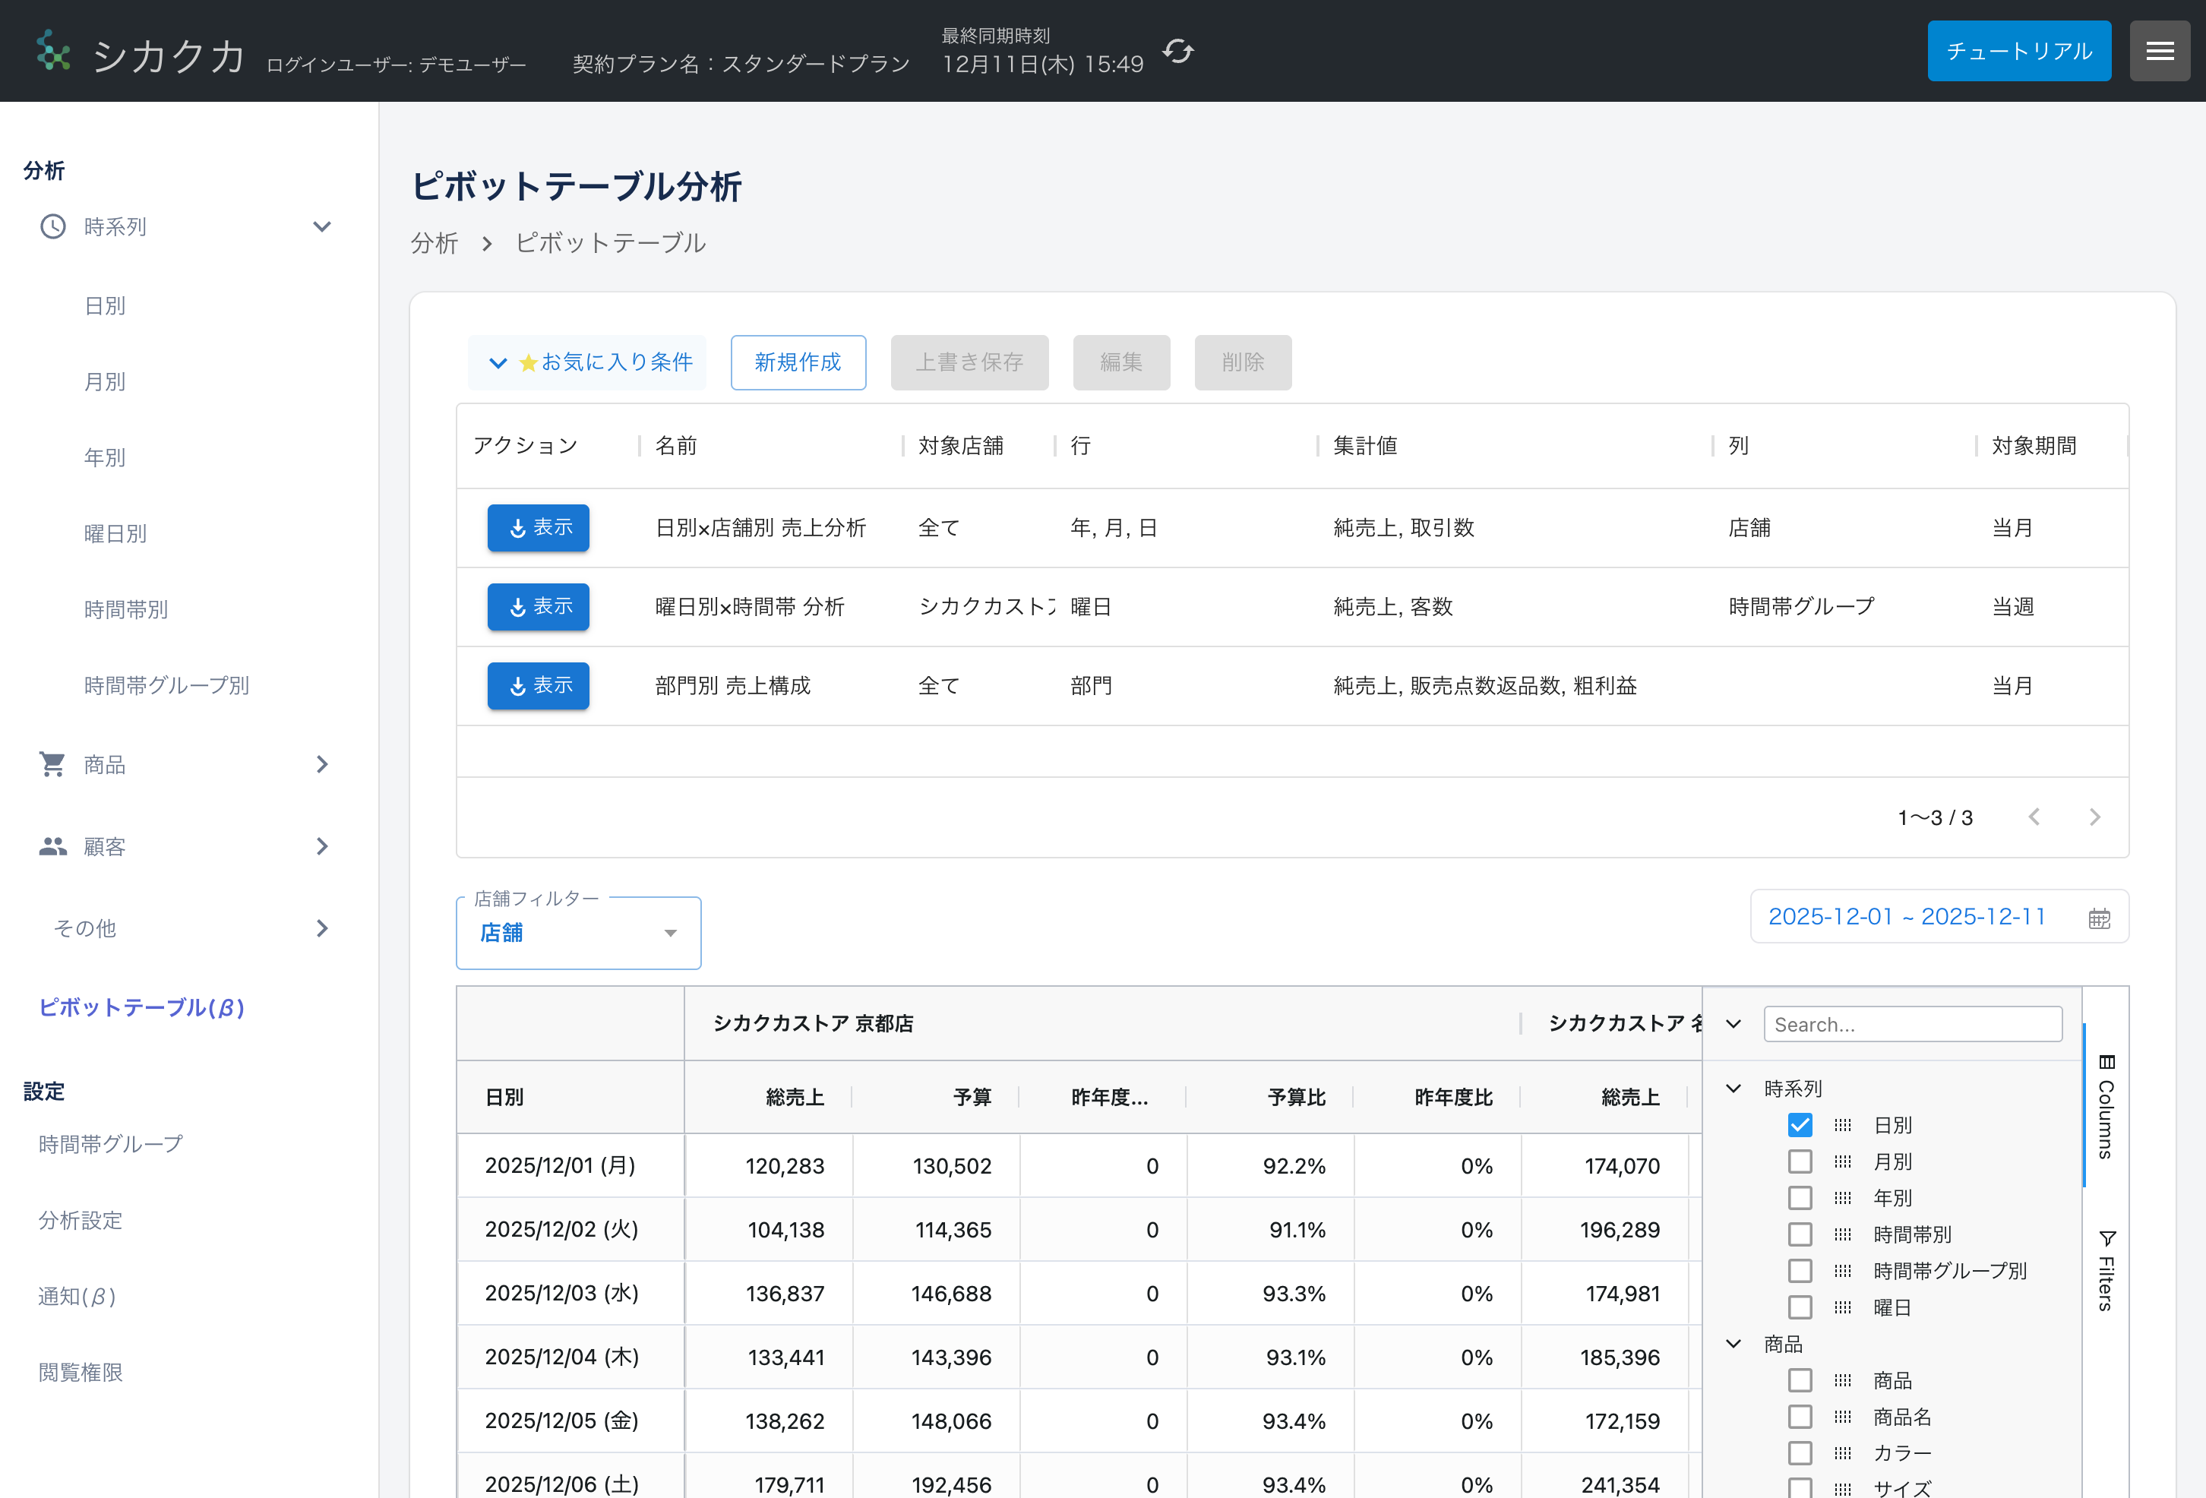Click the 顧客 people icon
Viewport: 2206px width, 1498px height.
52,845
